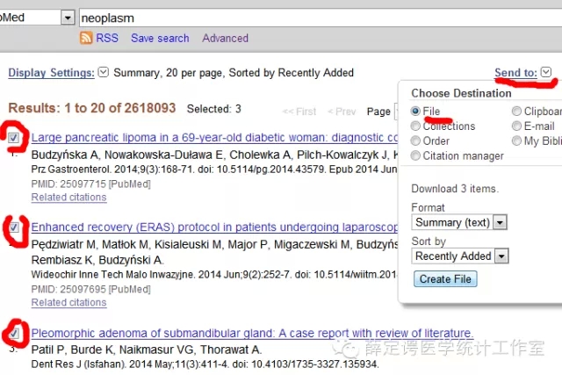562x375 pixels.
Task: Uncheck the Enhanced recovery ERAS result checkbox
Action: coord(14,227)
